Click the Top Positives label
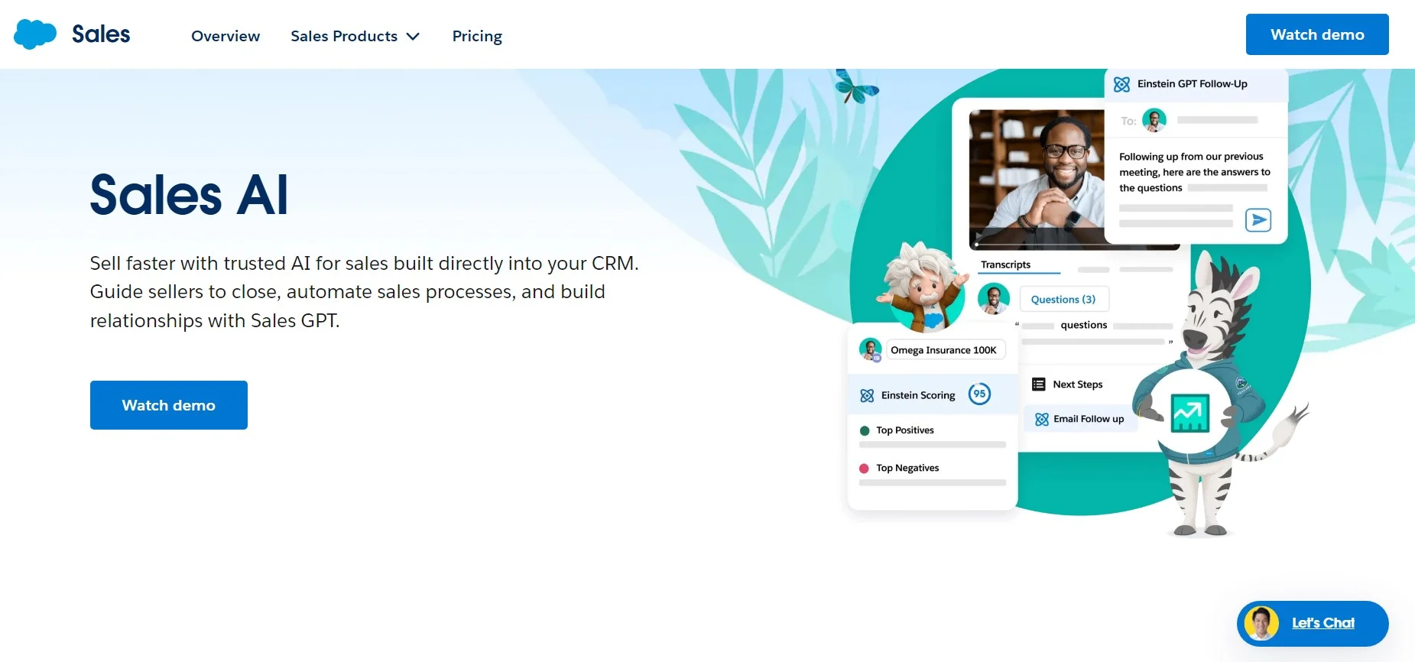1415x662 pixels. click(905, 430)
